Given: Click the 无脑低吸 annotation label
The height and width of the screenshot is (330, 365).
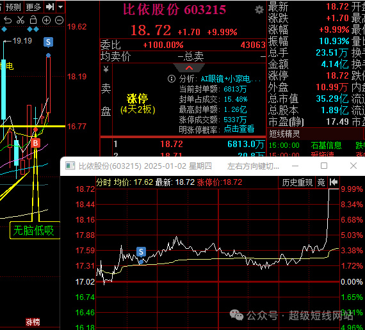Looking at the screenshot, I should 34,230.
